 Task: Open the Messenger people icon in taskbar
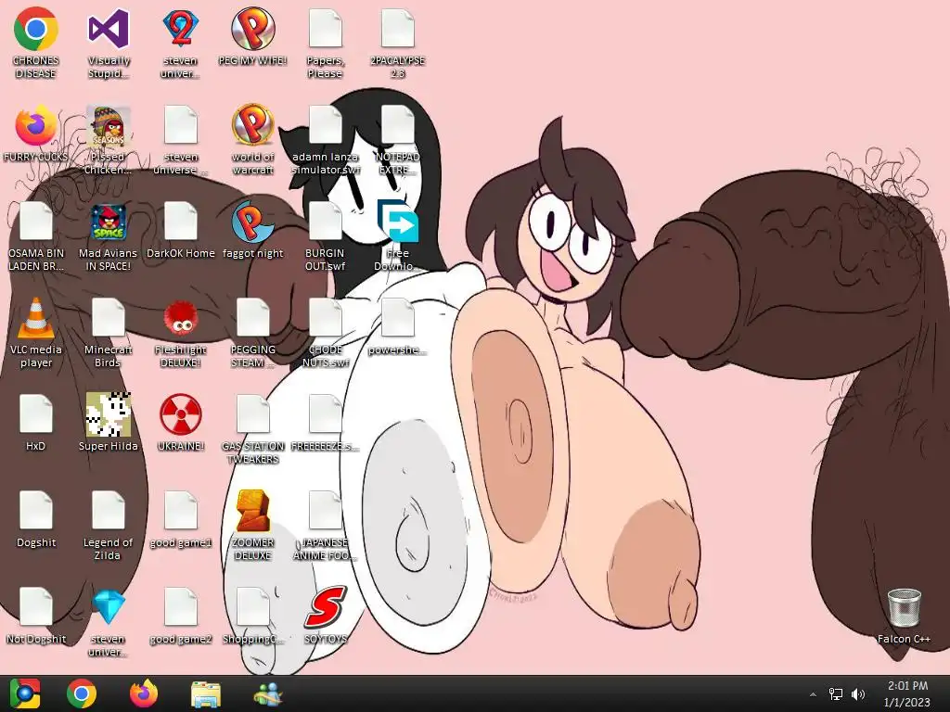tap(267, 693)
